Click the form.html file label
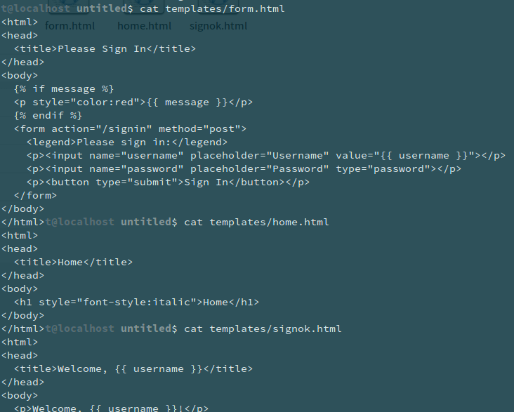 70,26
